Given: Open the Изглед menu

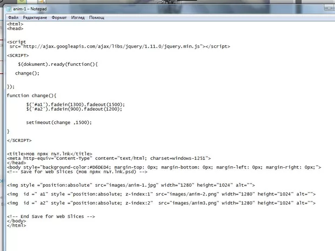Looking at the screenshot, I should click(78, 17).
